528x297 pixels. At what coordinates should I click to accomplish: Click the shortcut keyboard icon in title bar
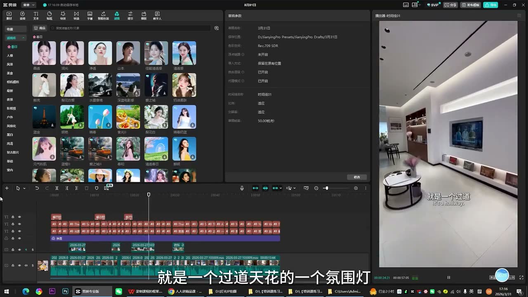405,5
